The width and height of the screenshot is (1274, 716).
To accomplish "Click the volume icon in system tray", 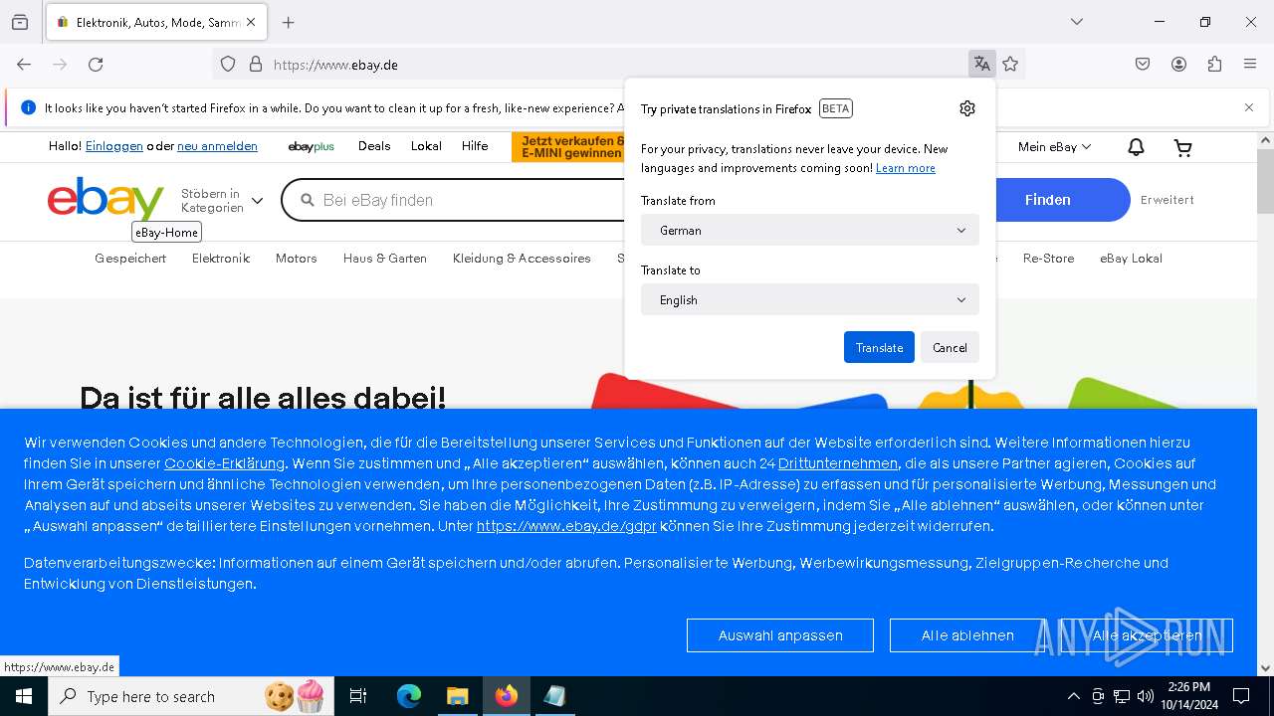I will 1146,696.
